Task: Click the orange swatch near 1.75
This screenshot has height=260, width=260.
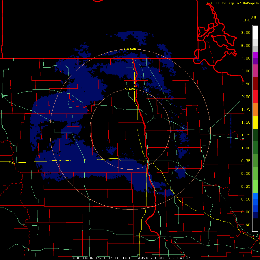Action: point(255,109)
